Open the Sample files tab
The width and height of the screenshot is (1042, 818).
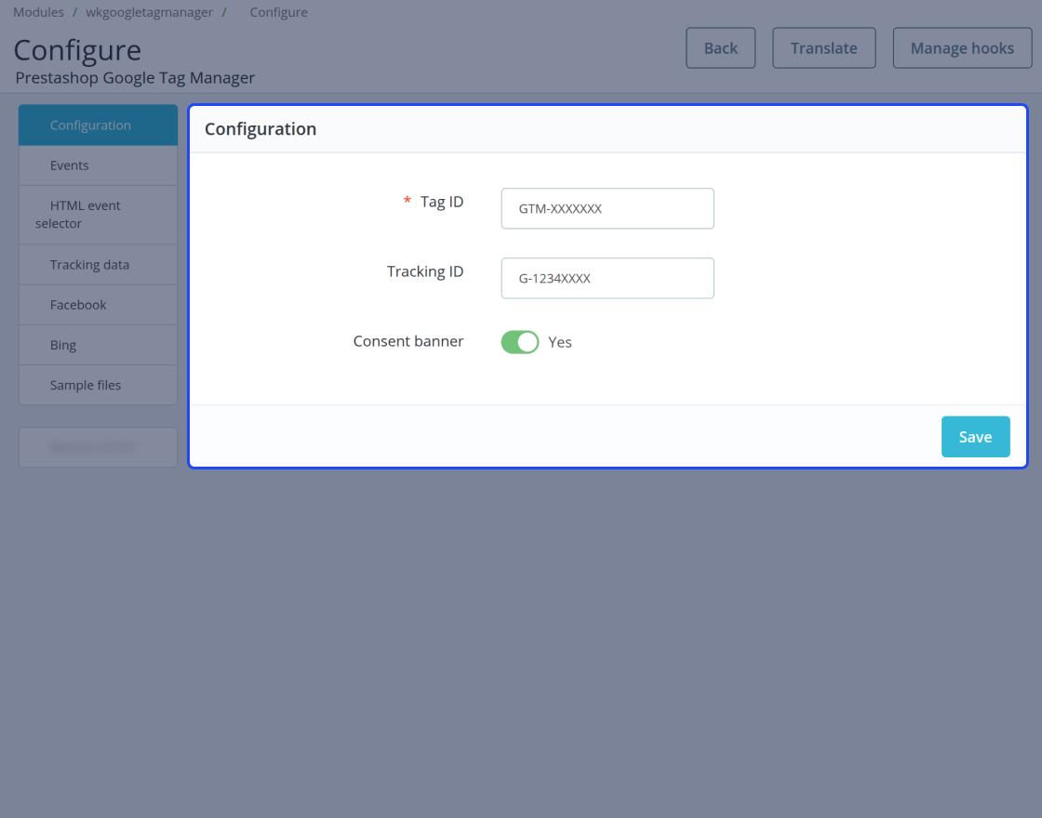click(x=98, y=385)
